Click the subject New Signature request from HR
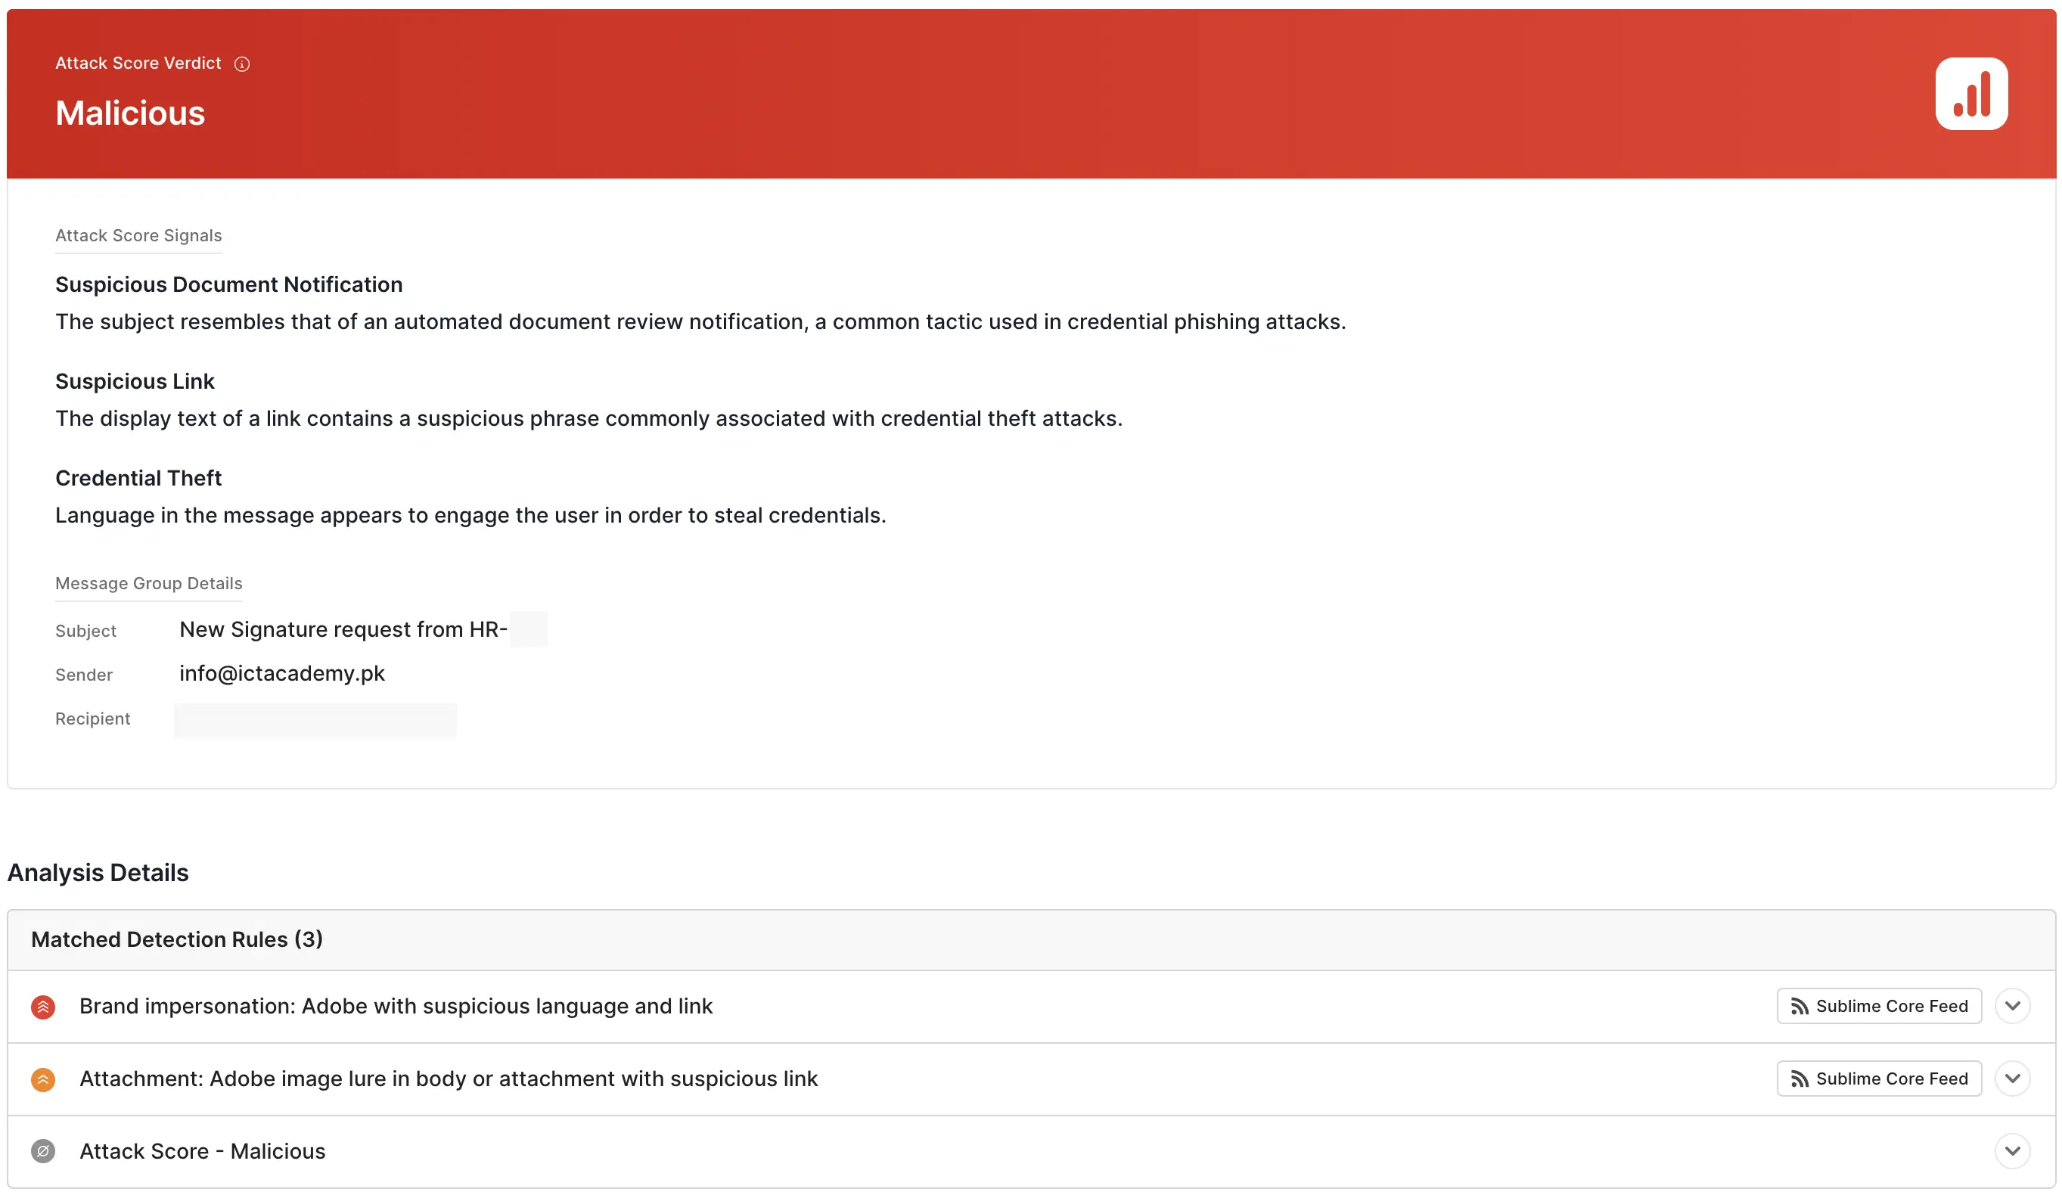 point(343,629)
